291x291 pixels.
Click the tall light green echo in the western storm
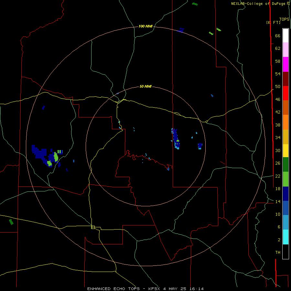point(56,157)
